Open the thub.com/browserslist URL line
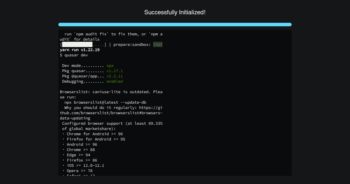This screenshot has height=184, width=350. coord(111,113)
